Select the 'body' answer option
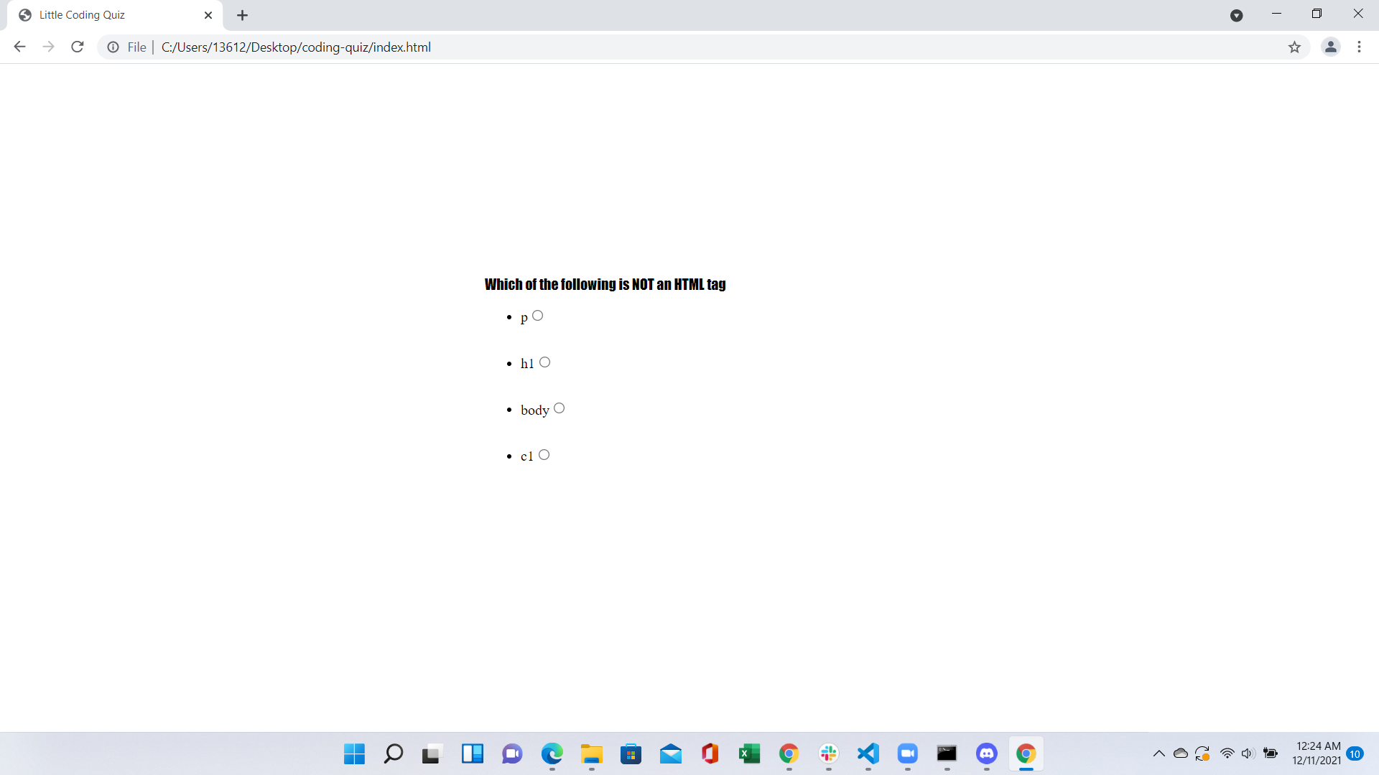The width and height of the screenshot is (1379, 775). tap(560, 408)
